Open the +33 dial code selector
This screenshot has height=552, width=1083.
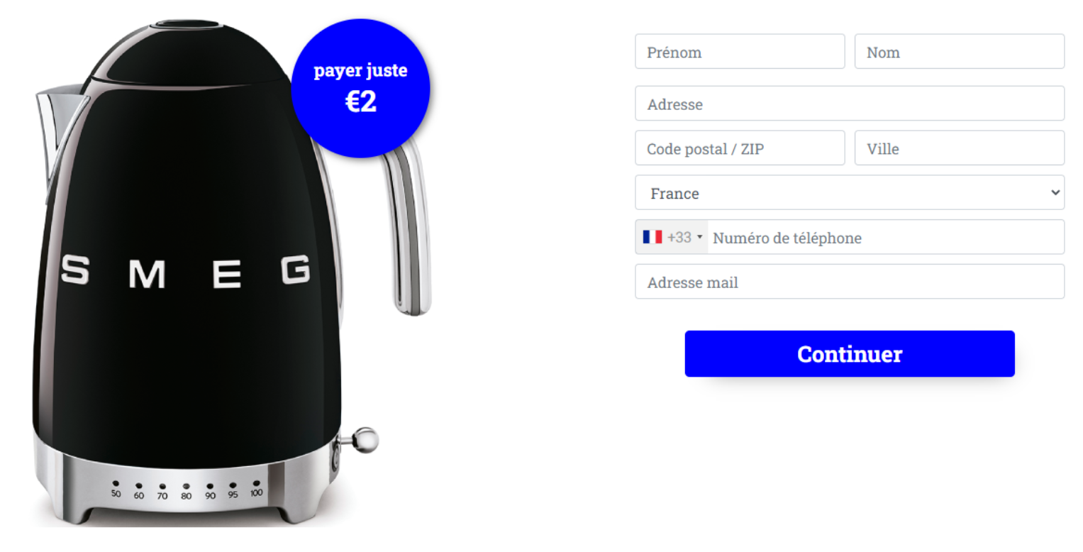672,238
